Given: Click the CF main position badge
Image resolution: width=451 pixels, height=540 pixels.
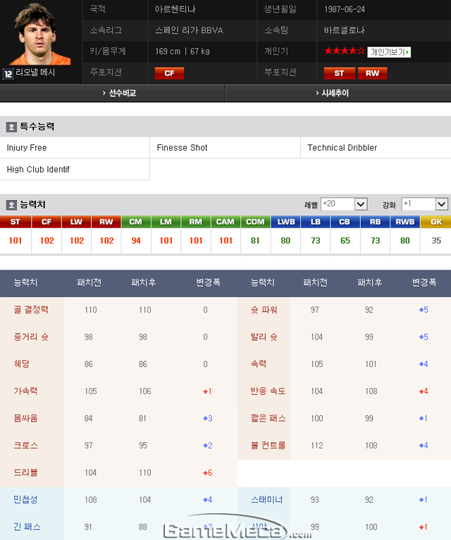Looking at the screenshot, I should coord(169,73).
